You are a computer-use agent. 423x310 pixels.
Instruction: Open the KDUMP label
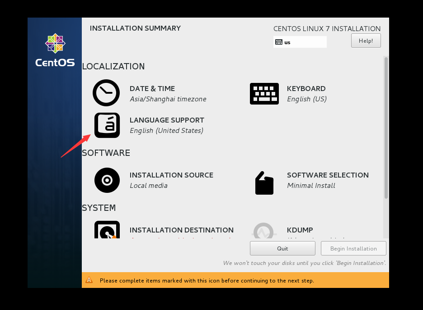(300, 230)
